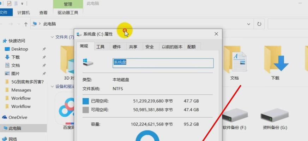Click drive icon in properties title bar
This screenshot has width=308, height=141.
point(79,34)
